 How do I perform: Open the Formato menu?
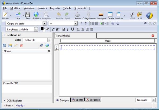pyautogui.click(x=55, y=8)
